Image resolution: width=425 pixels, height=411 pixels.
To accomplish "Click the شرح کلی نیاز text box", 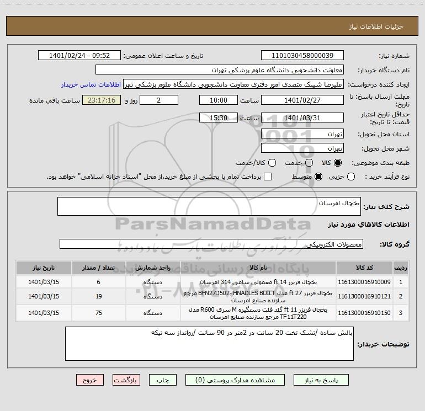I will coord(209,206).
